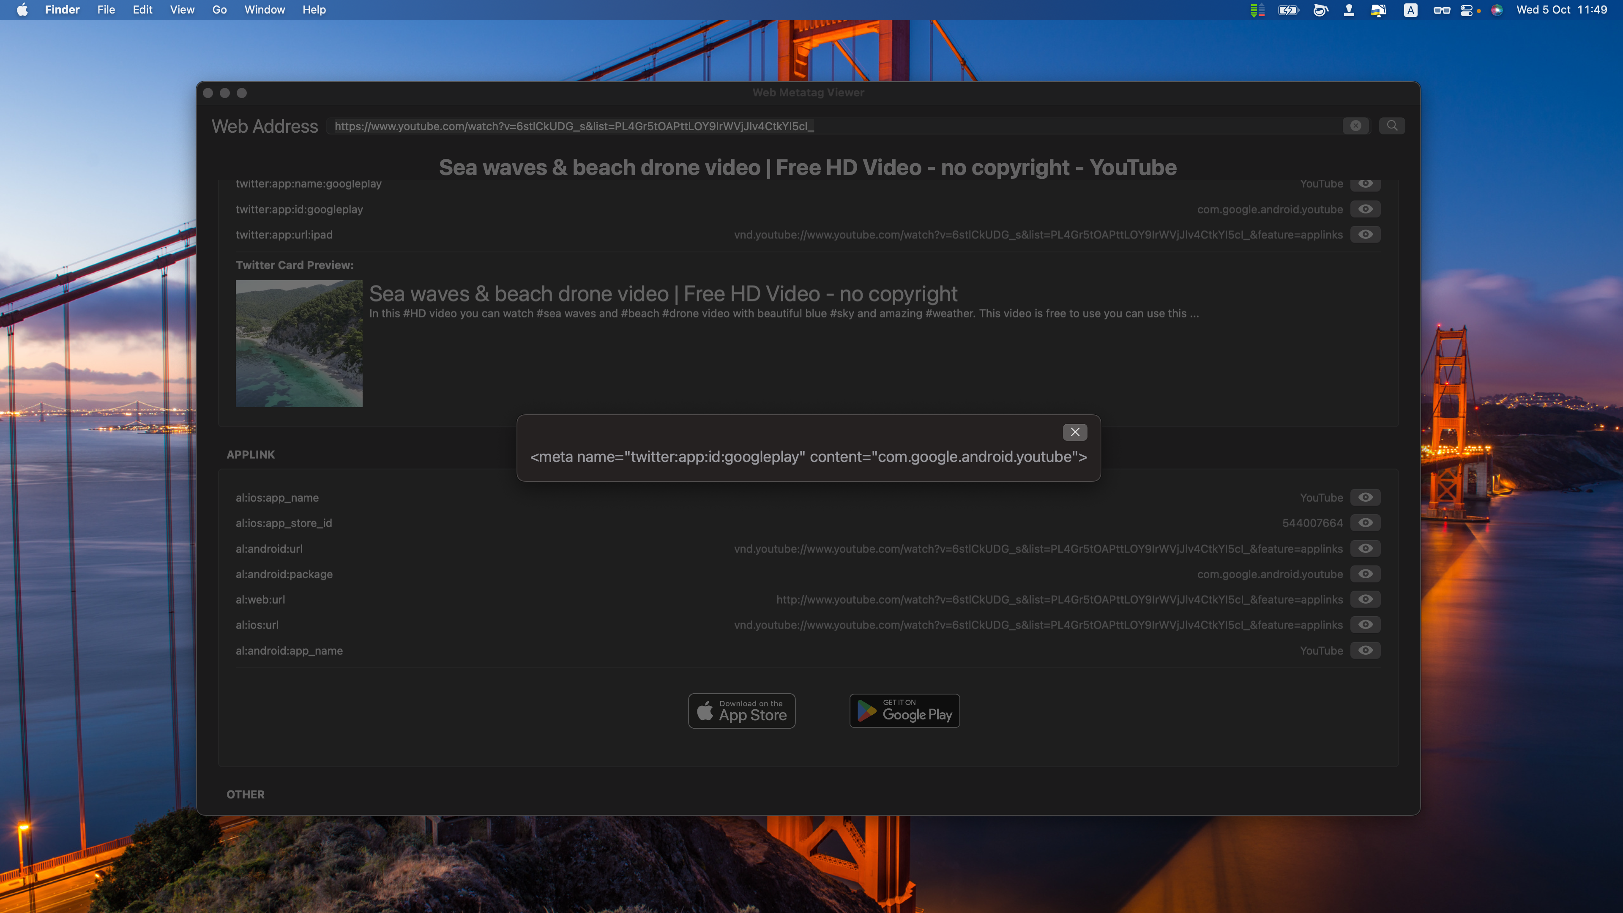Click eye icon for al:android:app_name
1623x913 pixels.
tap(1365, 650)
